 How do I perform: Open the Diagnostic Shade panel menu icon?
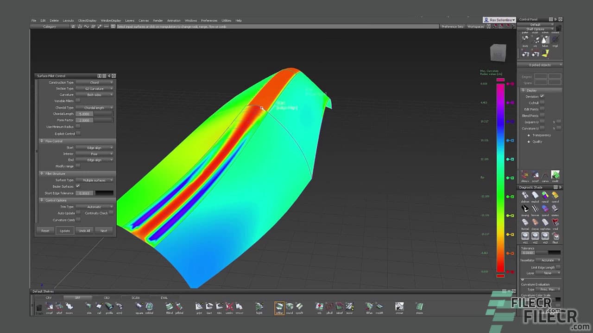click(x=555, y=187)
